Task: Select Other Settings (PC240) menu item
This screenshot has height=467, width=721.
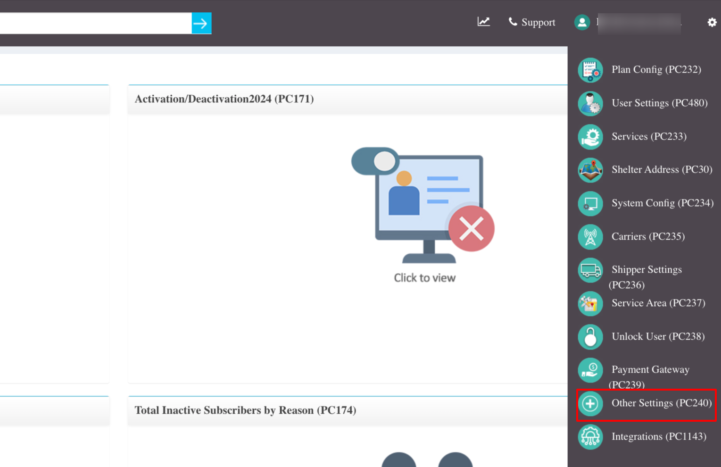Action: click(646, 405)
